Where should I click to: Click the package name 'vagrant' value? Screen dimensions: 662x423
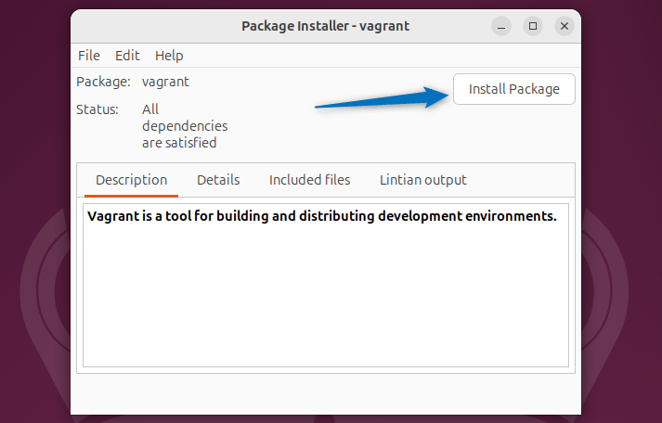(165, 82)
